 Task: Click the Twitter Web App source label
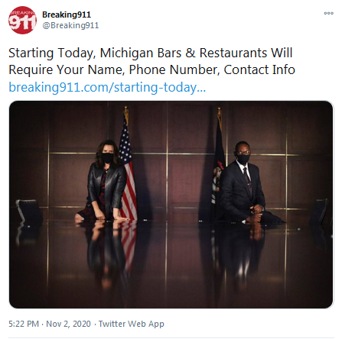pyautogui.click(x=132, y=324)
